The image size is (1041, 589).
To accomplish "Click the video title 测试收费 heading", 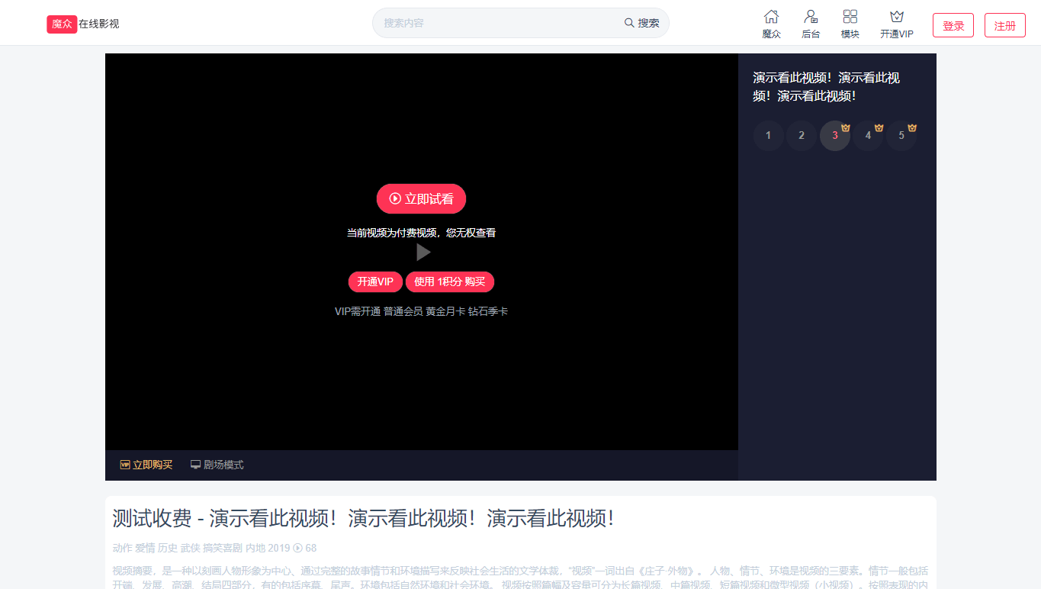I will coord(363,519).
